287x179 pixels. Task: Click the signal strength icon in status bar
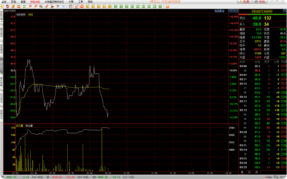(276, 177)
